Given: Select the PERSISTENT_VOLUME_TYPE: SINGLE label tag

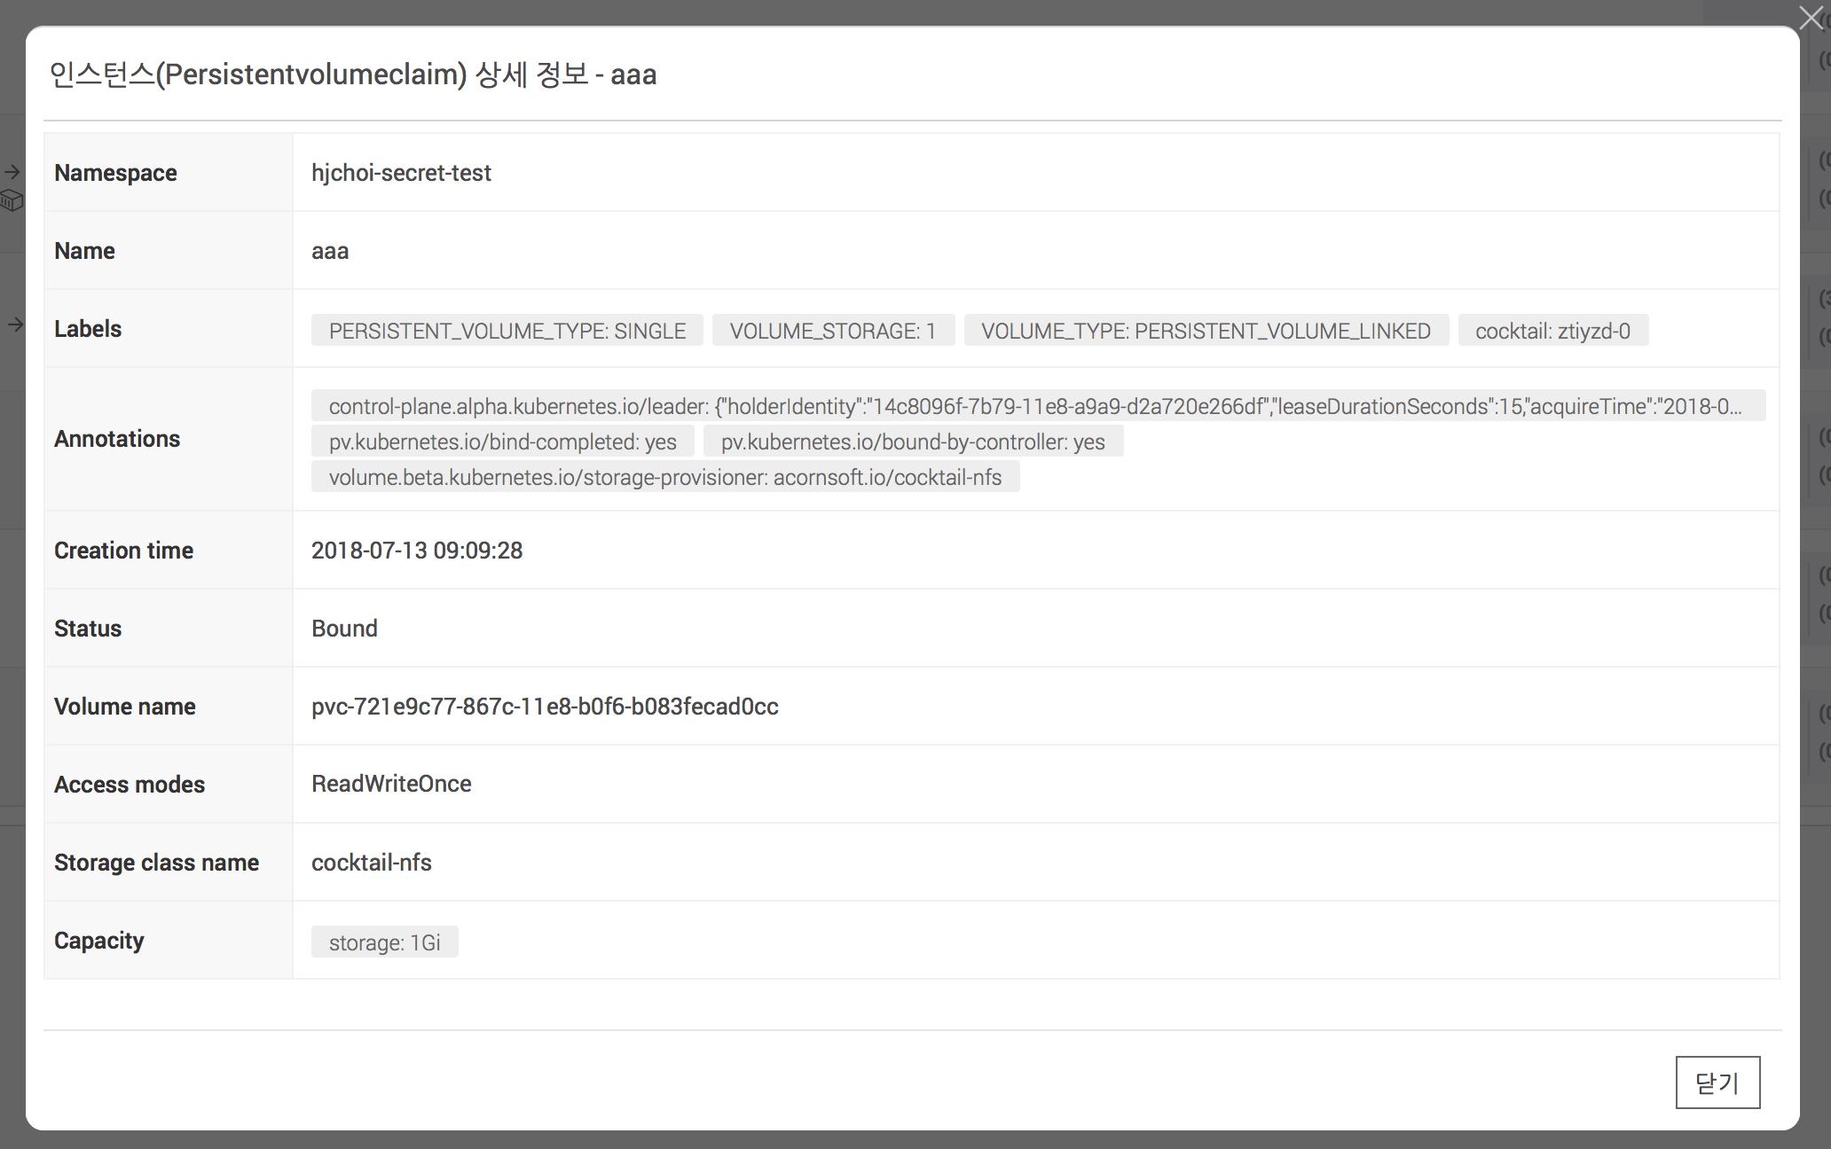Looking at the screenshot, I should (x=507, y=331).
